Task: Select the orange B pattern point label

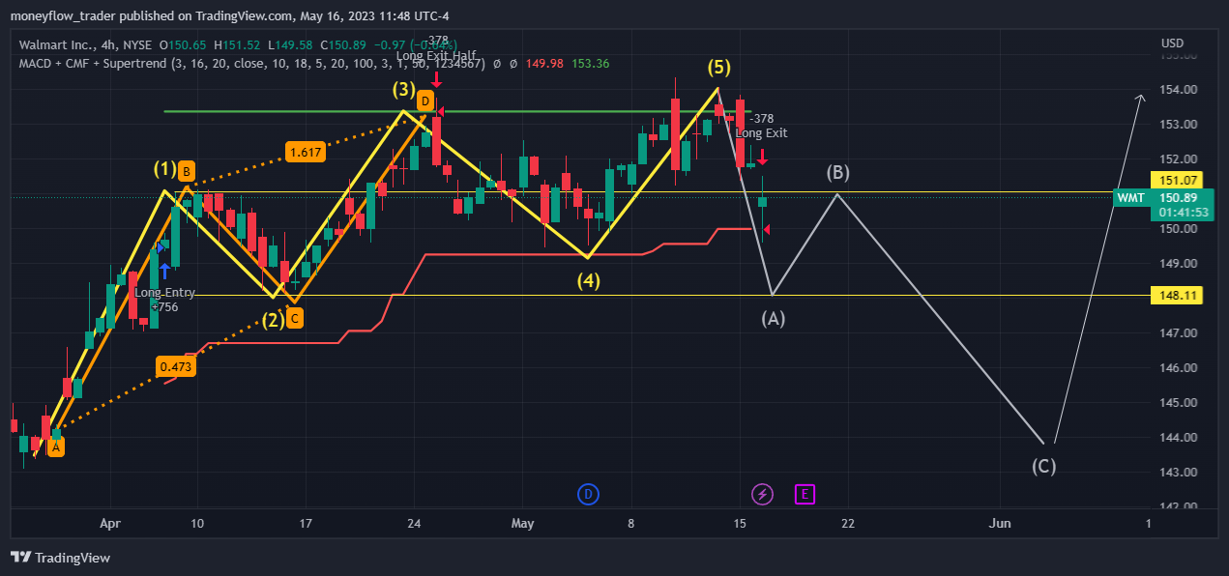Action: (186, 173)
